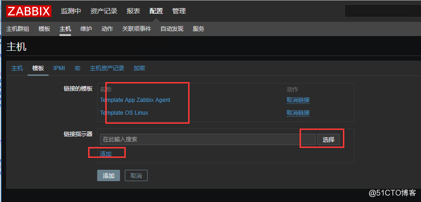Switch to the 主机 form tab
421x202 pixels.
coord(17,68)
